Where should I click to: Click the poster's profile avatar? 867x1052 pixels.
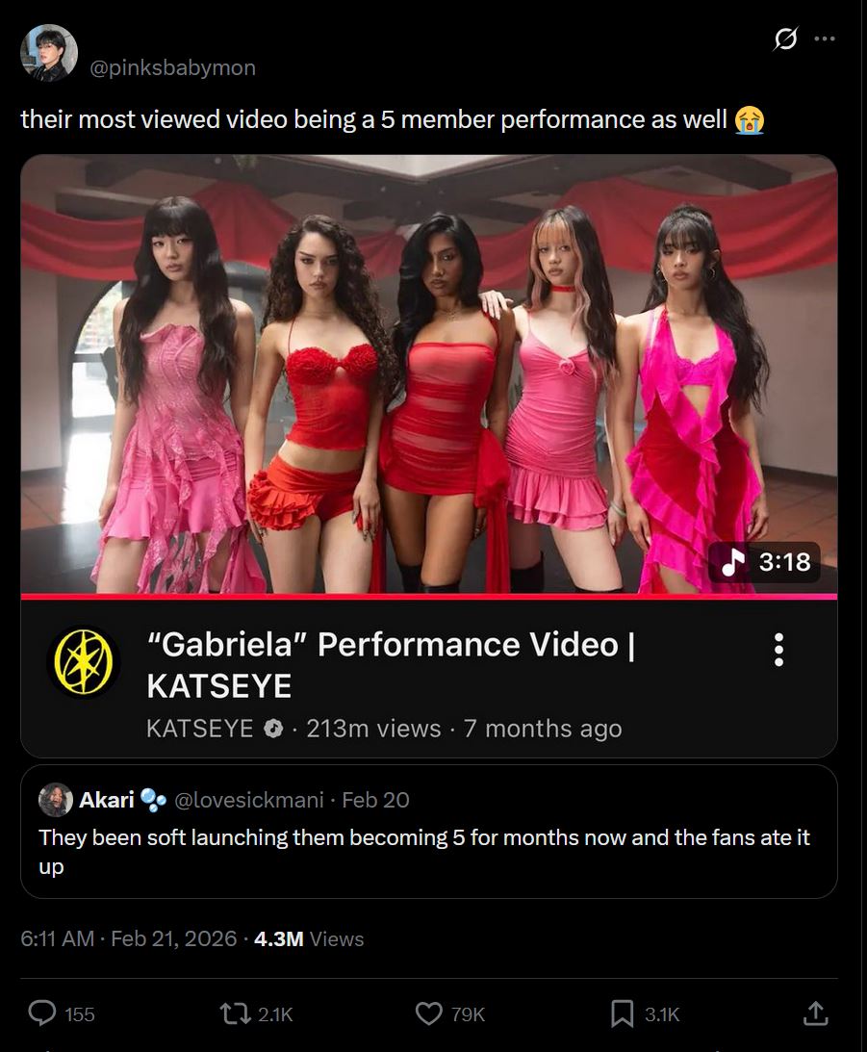click(49, 53)
